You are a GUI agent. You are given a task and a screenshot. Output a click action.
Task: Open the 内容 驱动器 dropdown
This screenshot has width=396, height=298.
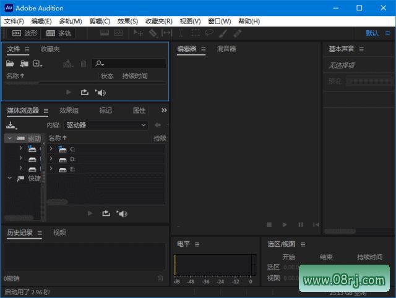pyautogui.click(x=106, y=125)
